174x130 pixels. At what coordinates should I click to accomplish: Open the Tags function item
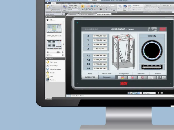[x=51, y=76]
